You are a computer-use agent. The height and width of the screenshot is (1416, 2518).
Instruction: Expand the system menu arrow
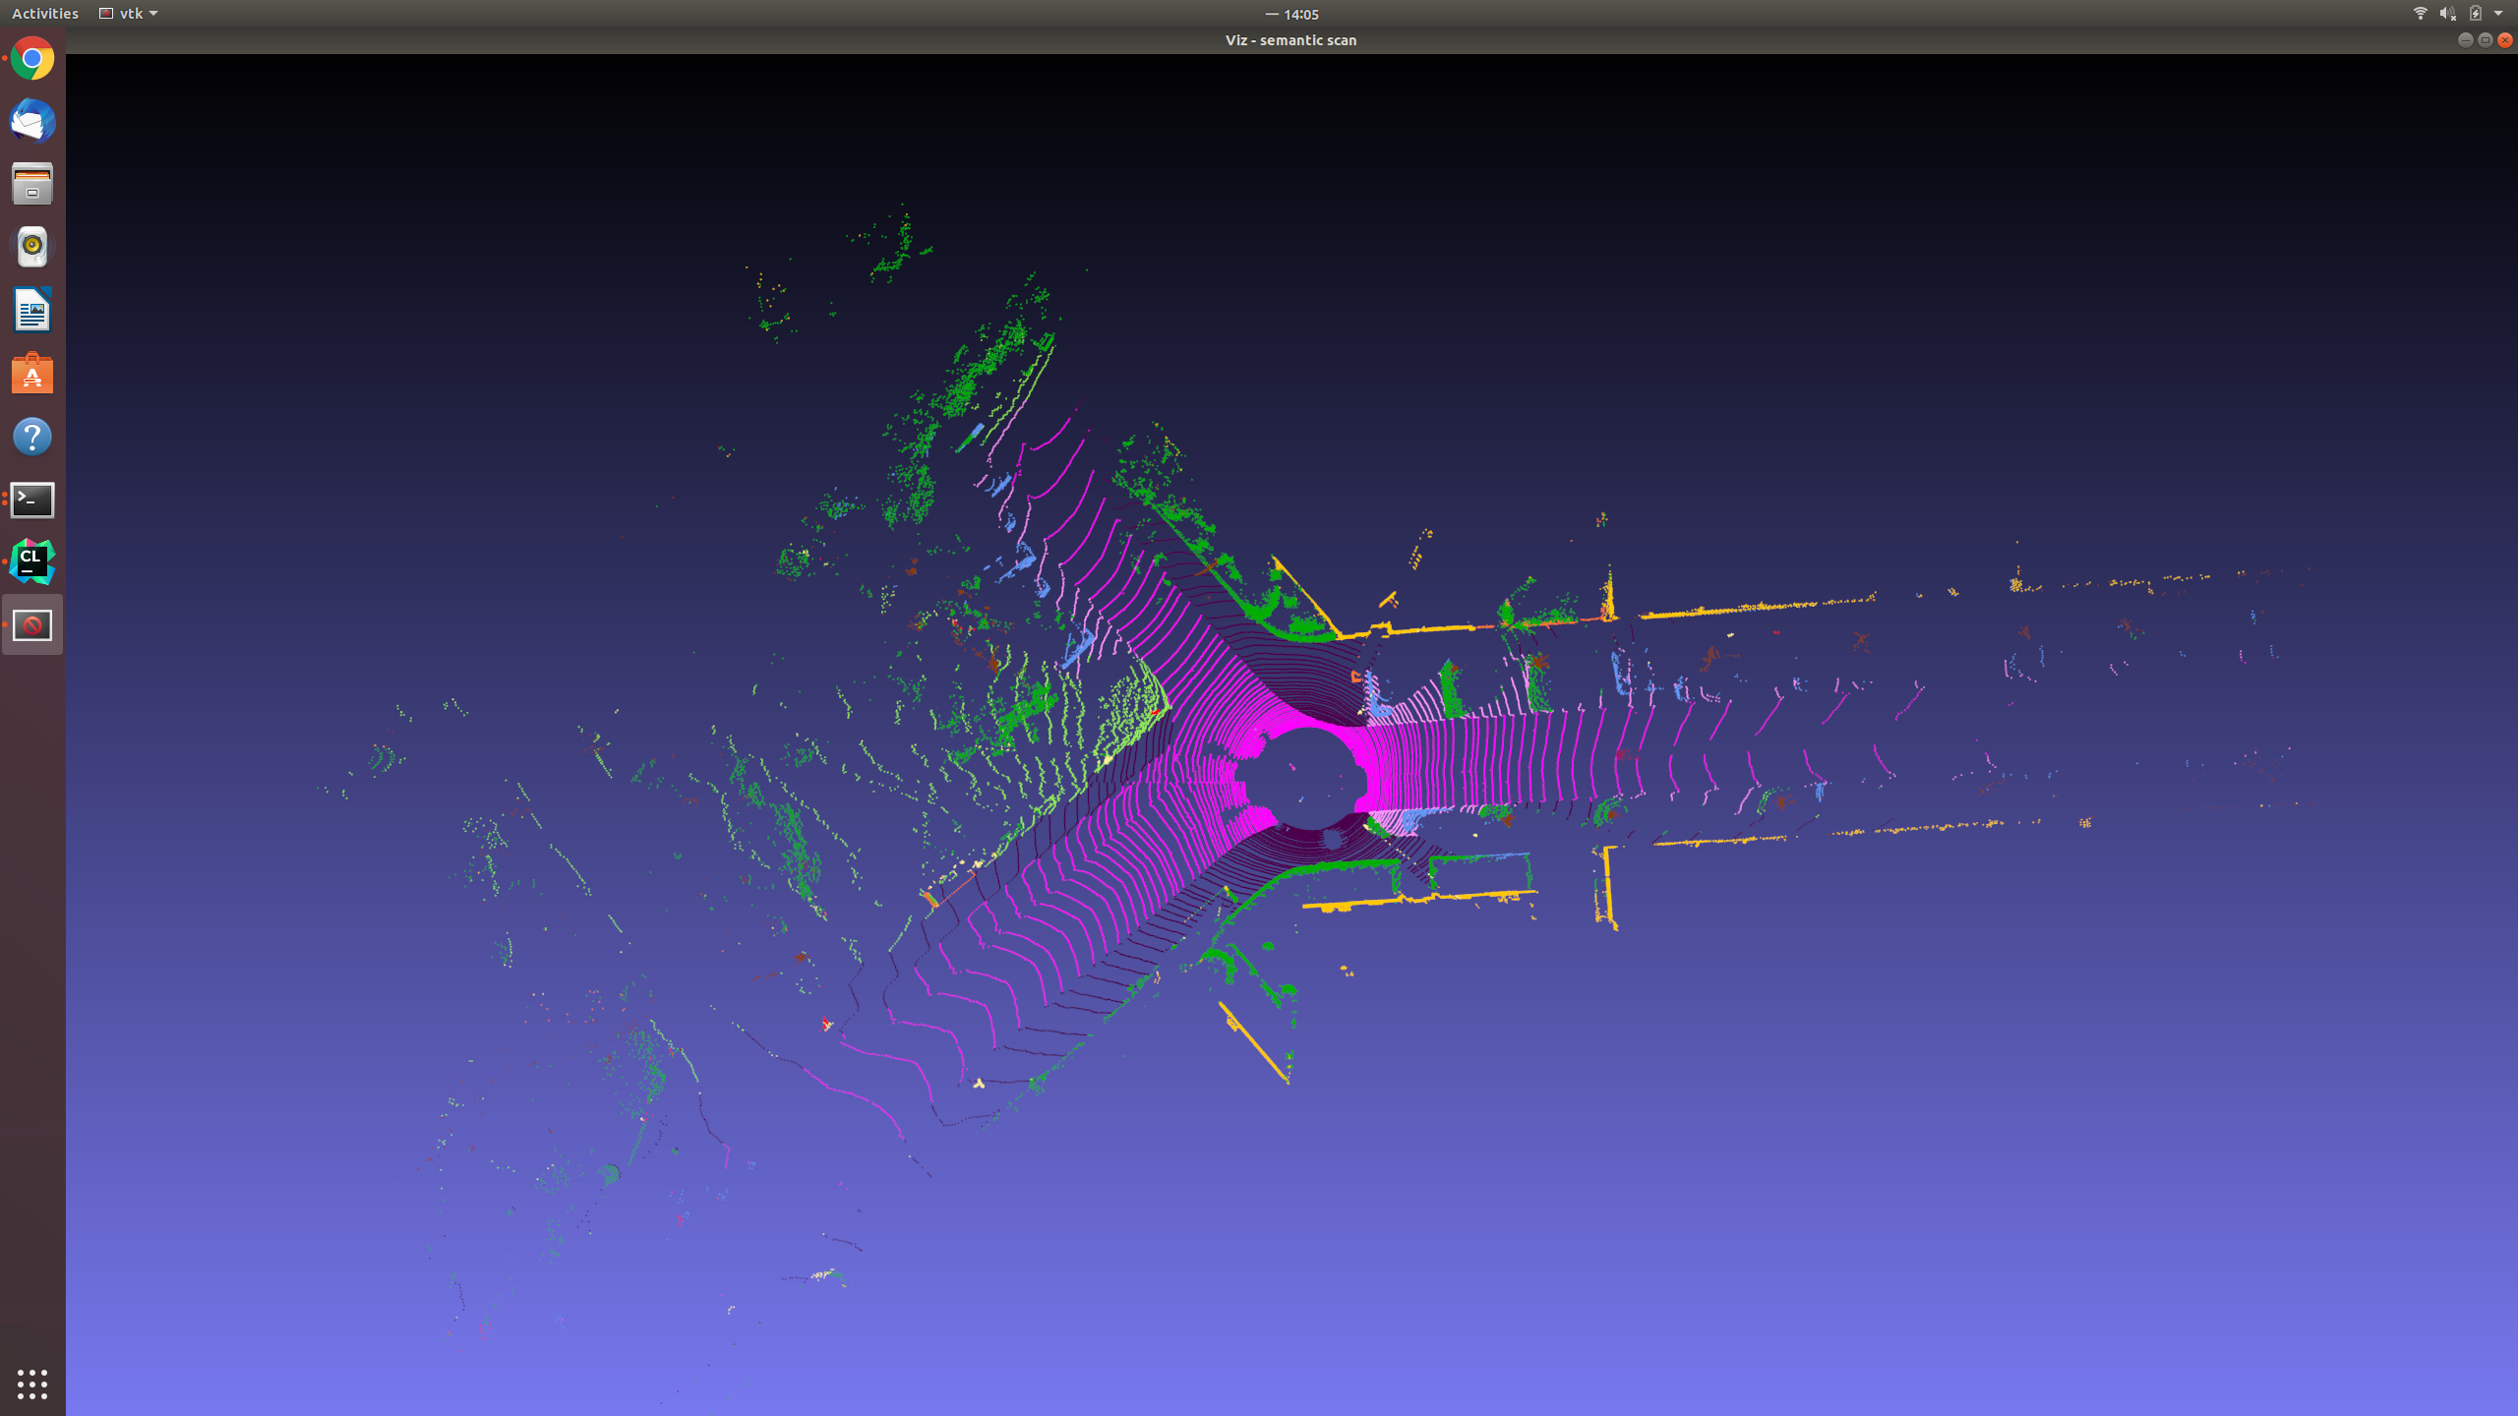[2498, 14]
